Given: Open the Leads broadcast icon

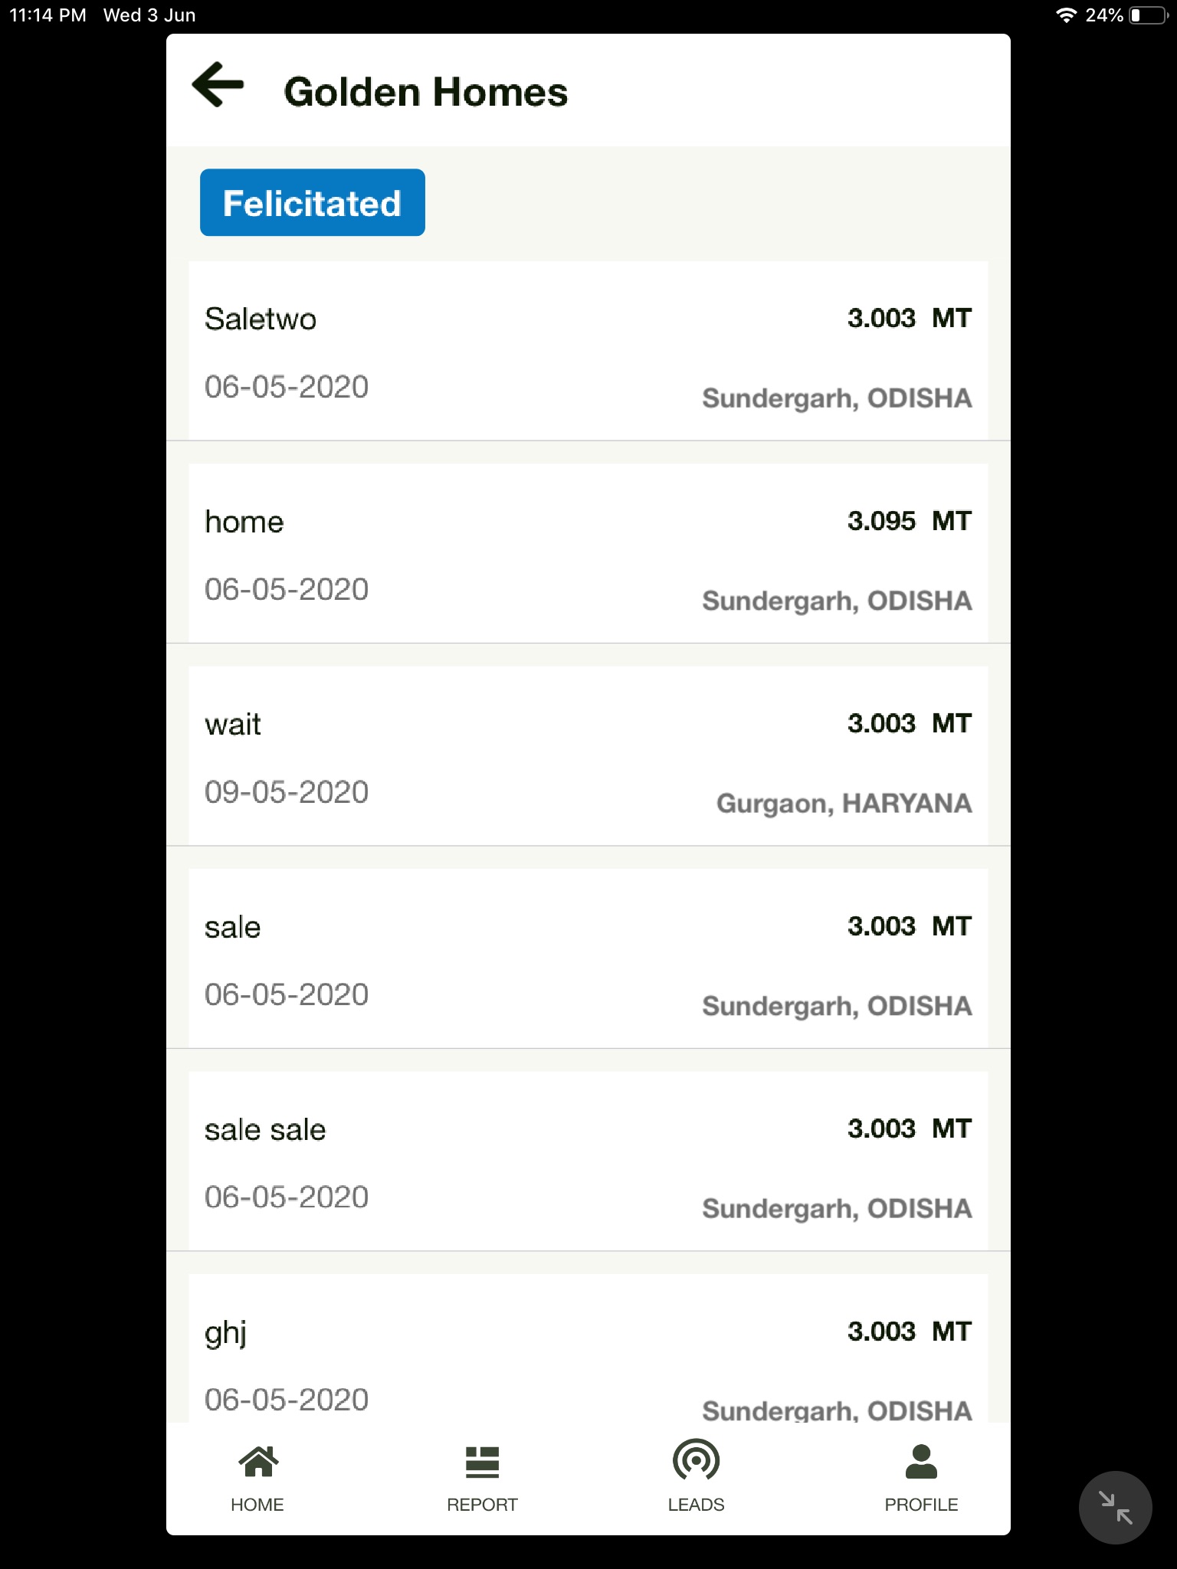Looking at the screenshot, I should 696,1460.
